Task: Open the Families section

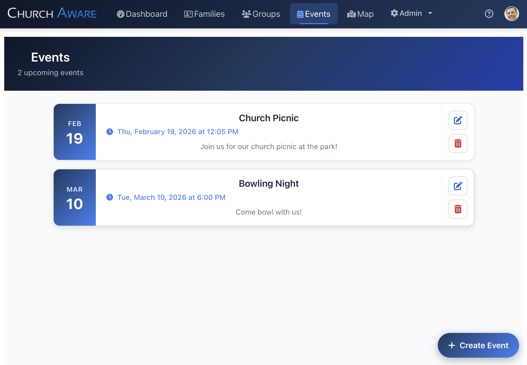Action: click(204, 14)
